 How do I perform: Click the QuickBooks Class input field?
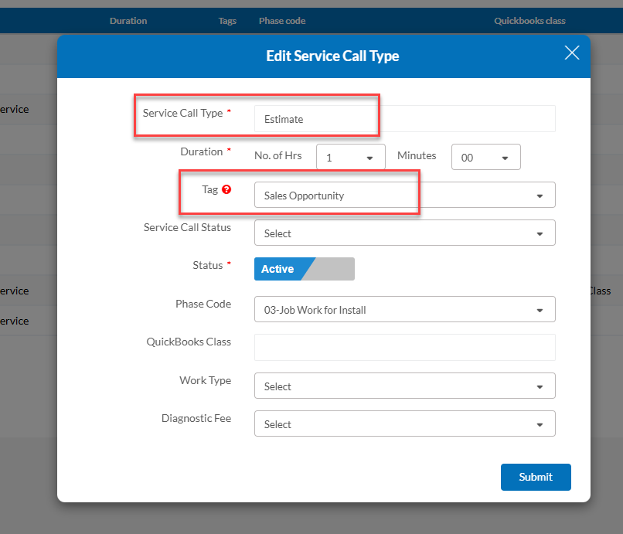(403, 348)
